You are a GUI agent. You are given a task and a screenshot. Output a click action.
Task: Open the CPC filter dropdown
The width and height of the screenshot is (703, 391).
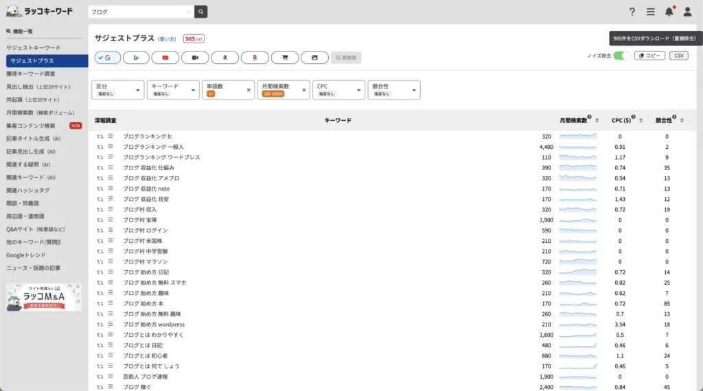click(x=338, y=90)
